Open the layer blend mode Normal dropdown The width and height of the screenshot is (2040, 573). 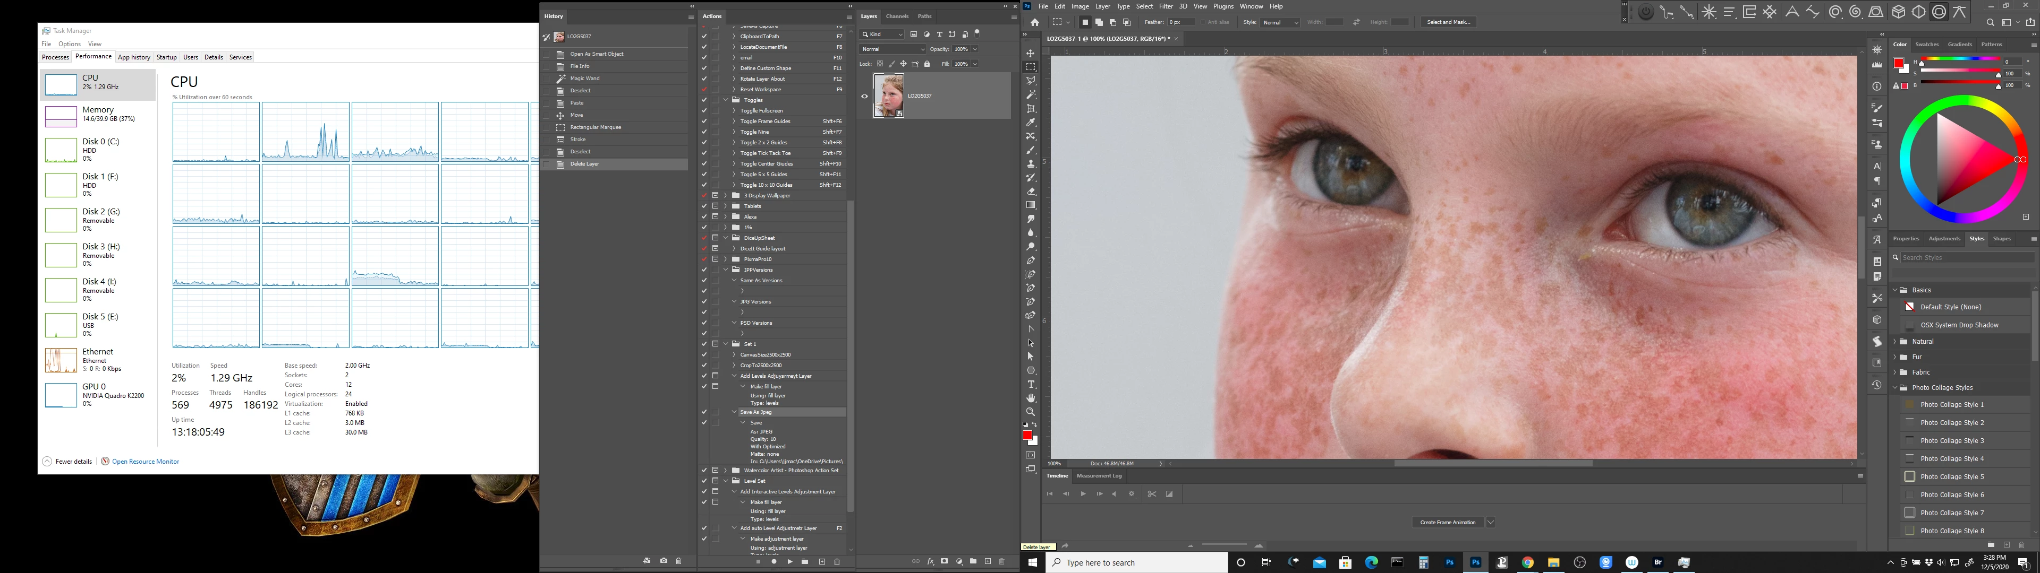click(x=892, y=49)
